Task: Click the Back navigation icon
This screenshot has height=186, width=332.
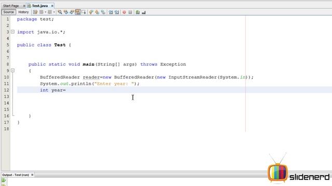Action: [41, 12]
